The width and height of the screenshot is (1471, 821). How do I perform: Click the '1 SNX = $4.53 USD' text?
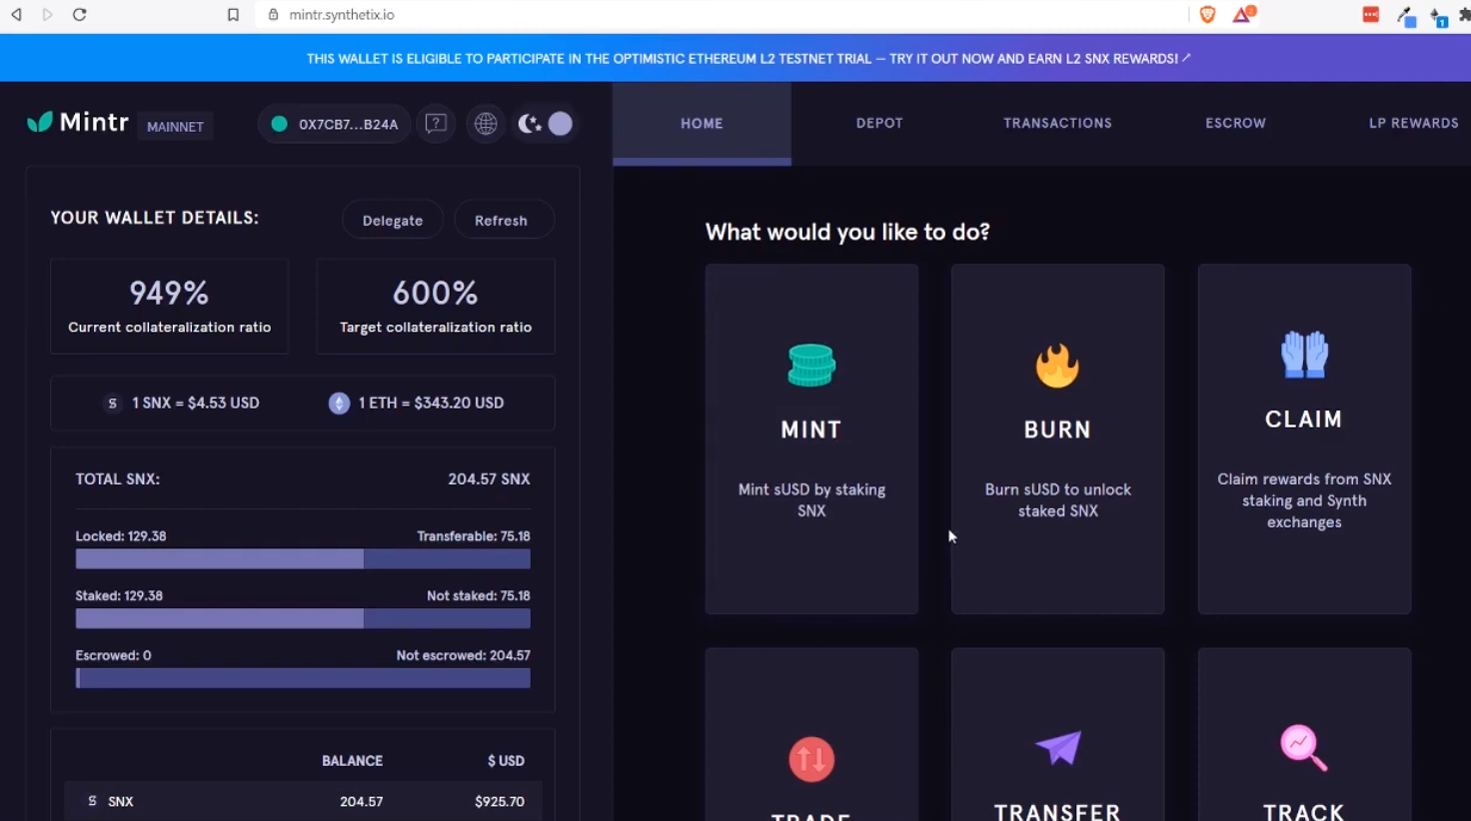[196, 403]
